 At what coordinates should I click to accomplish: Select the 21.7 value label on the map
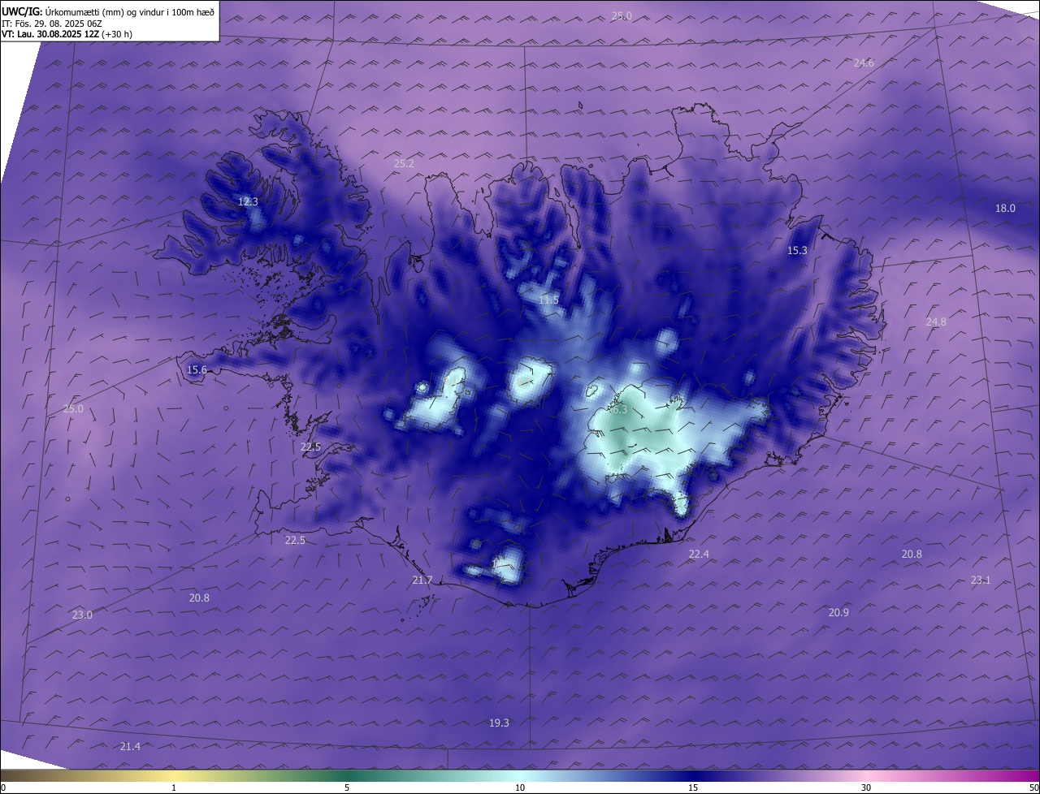pos(422,580)
